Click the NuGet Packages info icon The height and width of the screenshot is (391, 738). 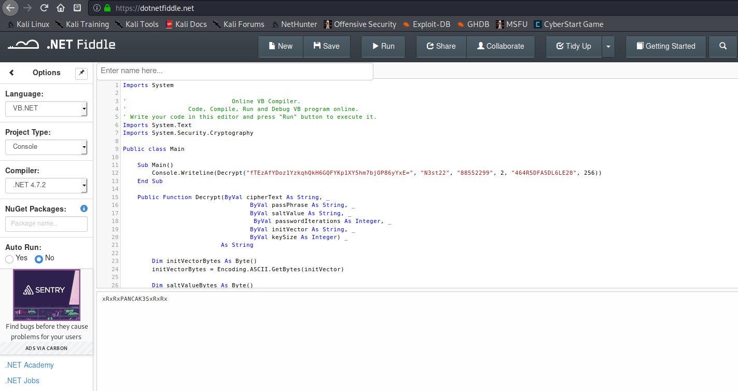(x=84, y=208)
